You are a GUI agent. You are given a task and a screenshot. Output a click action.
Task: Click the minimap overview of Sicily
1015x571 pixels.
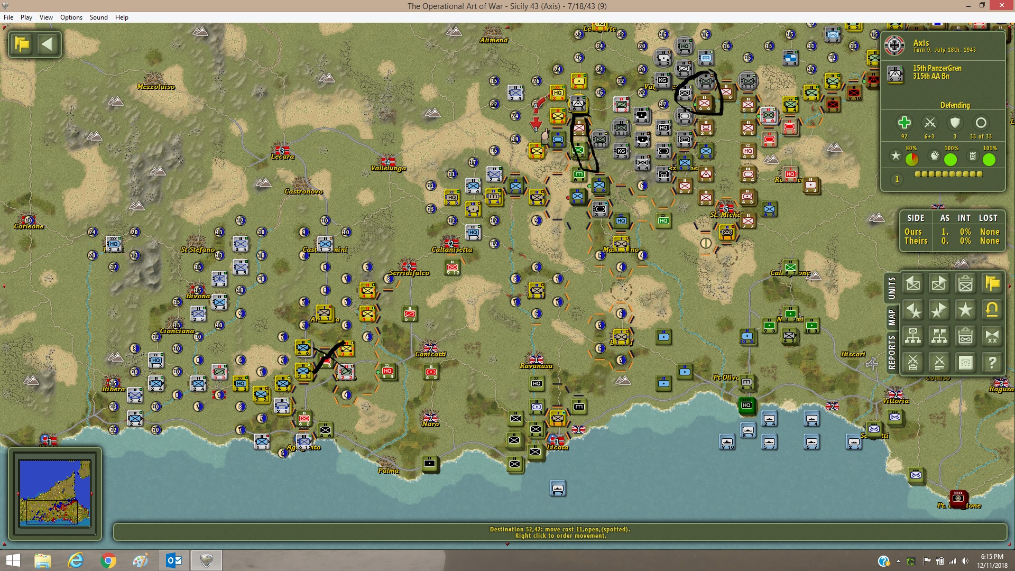(x=55, y=493)
